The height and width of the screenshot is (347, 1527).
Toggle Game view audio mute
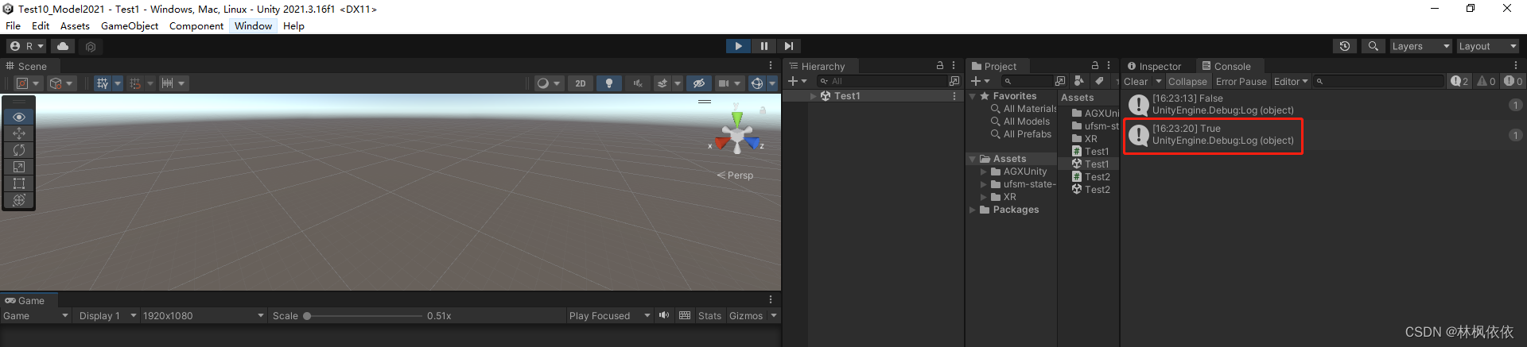tap(664, 315)
